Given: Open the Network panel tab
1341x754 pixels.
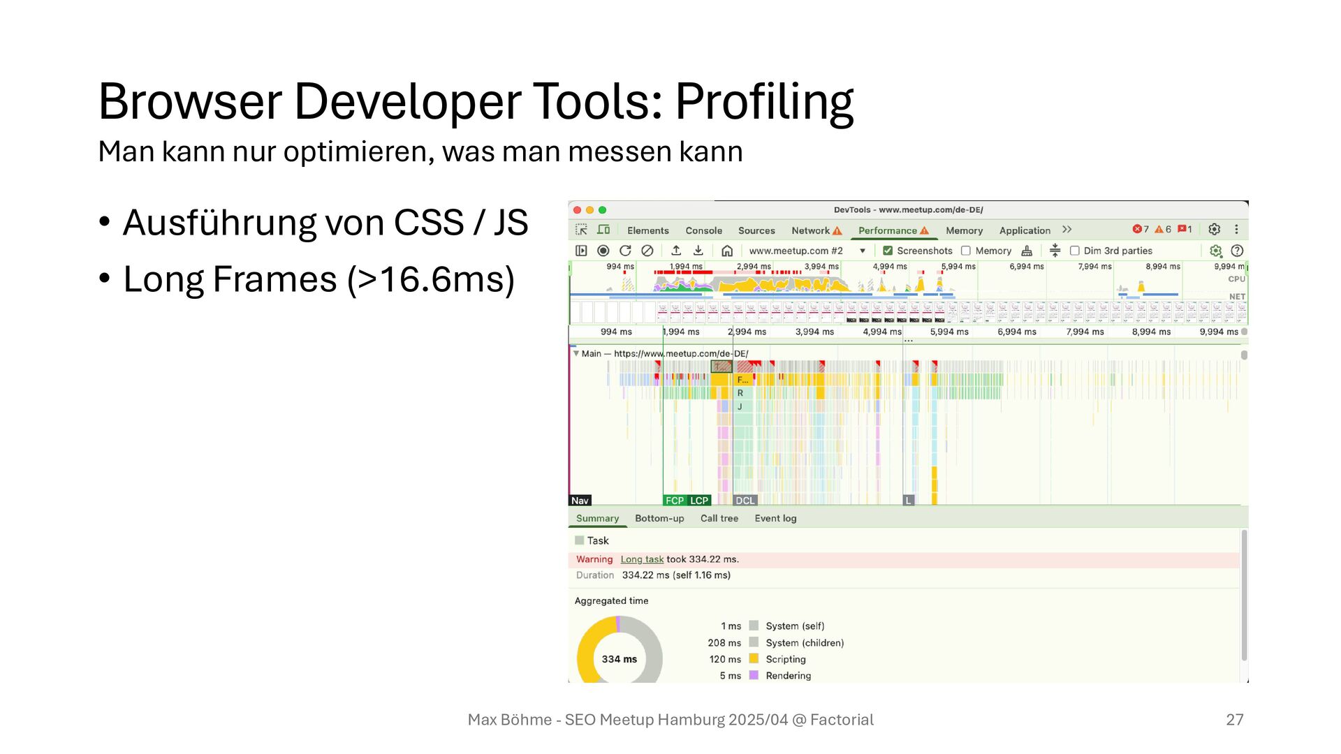Looking at the screenshot, I should (x=810, y=230).
